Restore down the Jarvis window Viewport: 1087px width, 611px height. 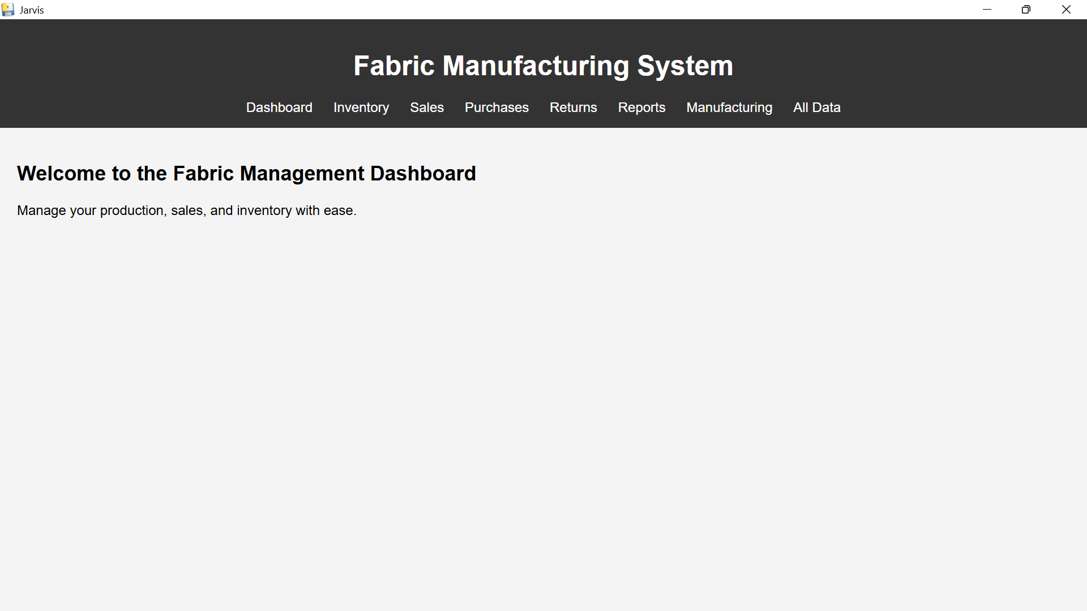point(1026,10)
